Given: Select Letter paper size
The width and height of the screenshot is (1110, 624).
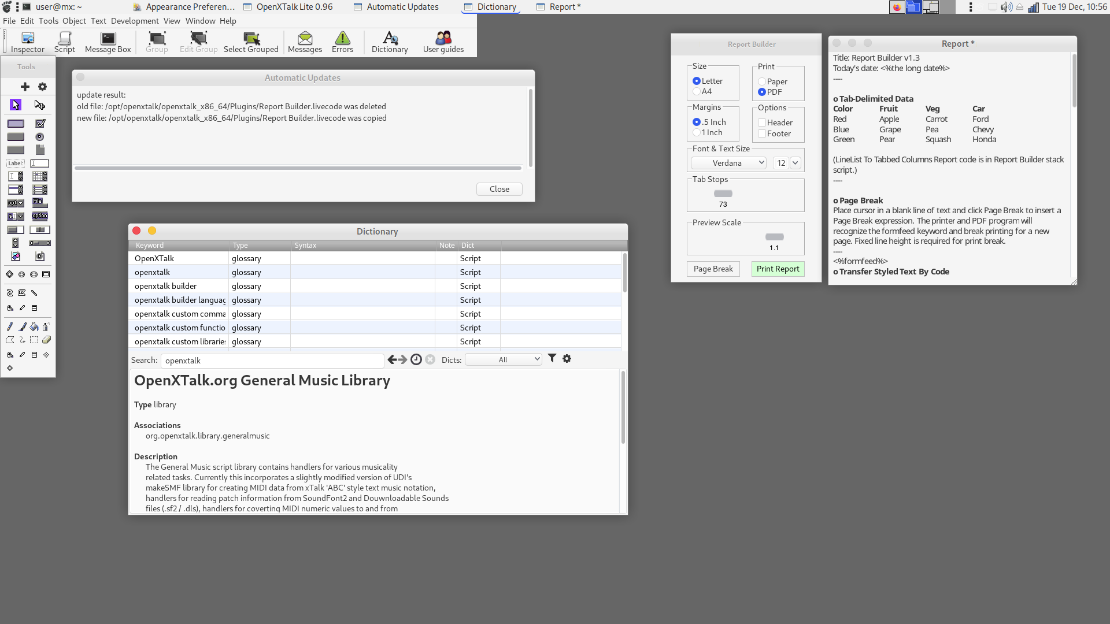Looking at the screenshot, I should (x=708, y=81).
